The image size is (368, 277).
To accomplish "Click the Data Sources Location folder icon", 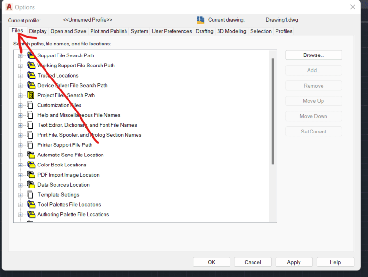I will click(x=31, y=185).
